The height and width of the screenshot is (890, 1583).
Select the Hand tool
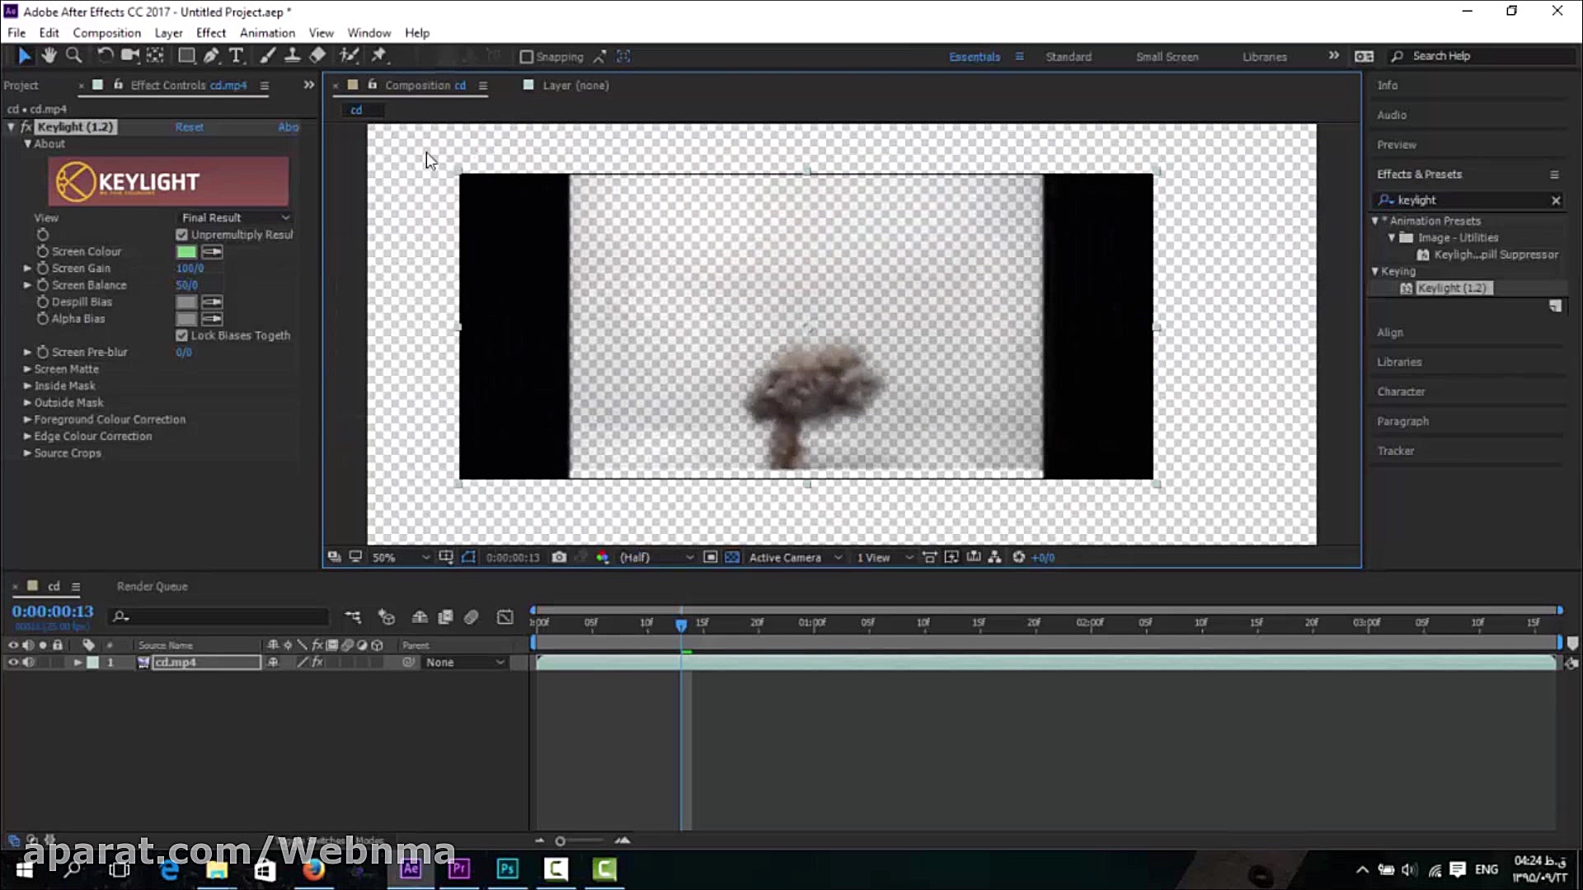(49, 55)
